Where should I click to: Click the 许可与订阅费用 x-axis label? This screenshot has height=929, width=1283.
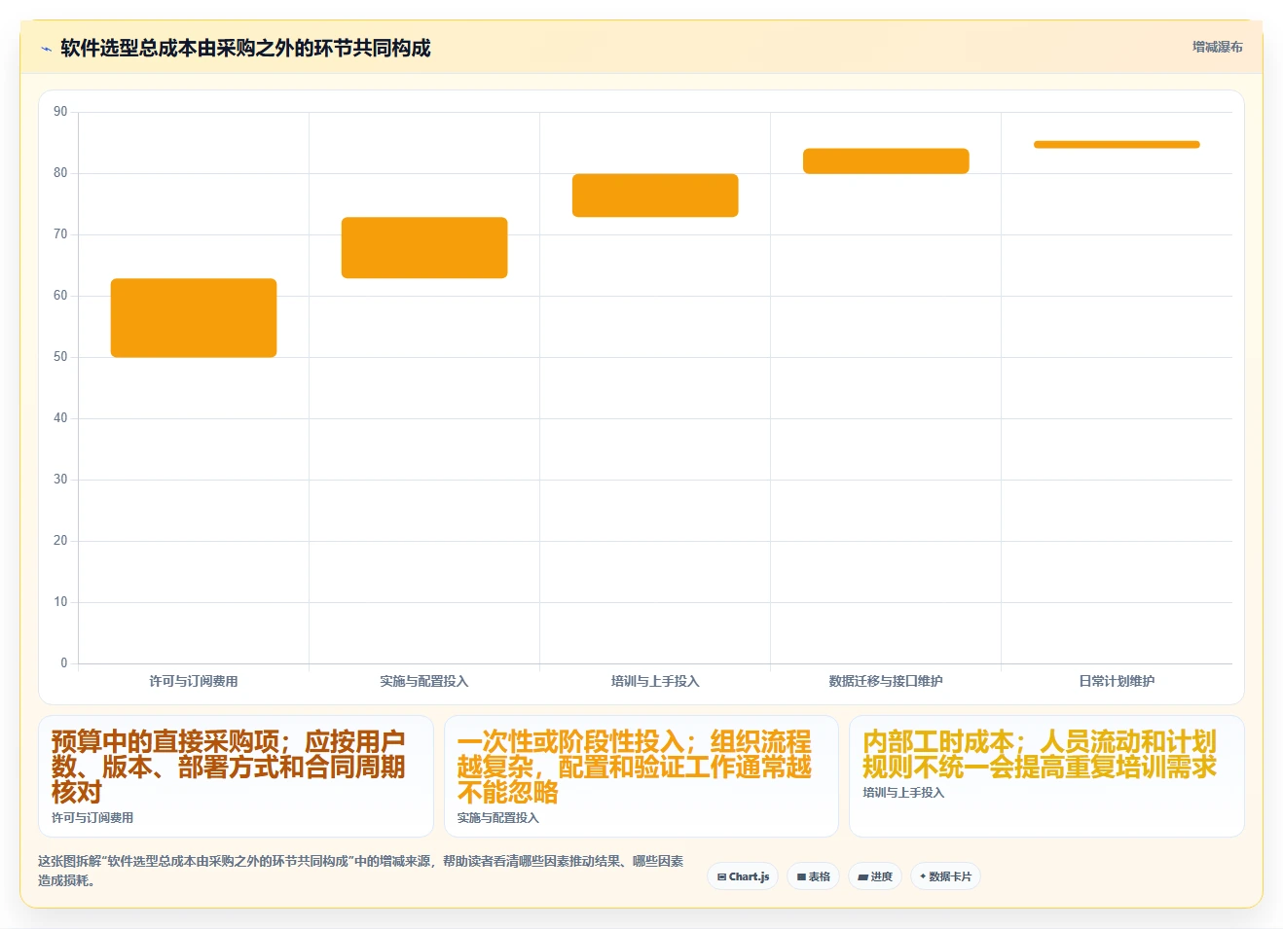194,681
